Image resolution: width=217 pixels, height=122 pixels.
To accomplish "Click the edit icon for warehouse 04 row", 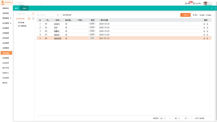I will coord(204,24).
